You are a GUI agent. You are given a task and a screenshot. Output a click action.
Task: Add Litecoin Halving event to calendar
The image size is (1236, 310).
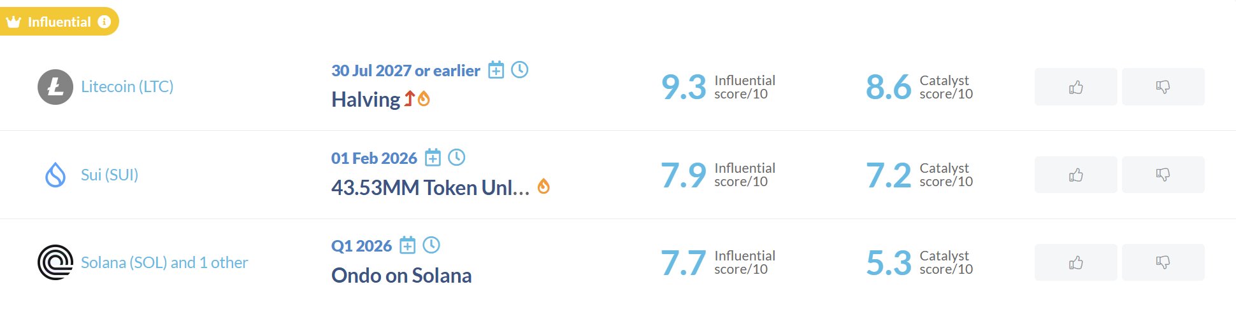click(496, 70)
